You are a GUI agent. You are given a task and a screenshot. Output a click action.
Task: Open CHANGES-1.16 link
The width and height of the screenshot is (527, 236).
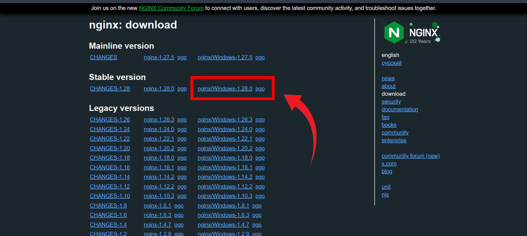tap(110, 167)
